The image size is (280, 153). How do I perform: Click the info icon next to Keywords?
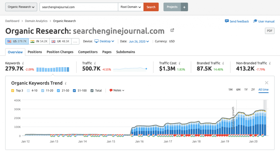(23, 63)
